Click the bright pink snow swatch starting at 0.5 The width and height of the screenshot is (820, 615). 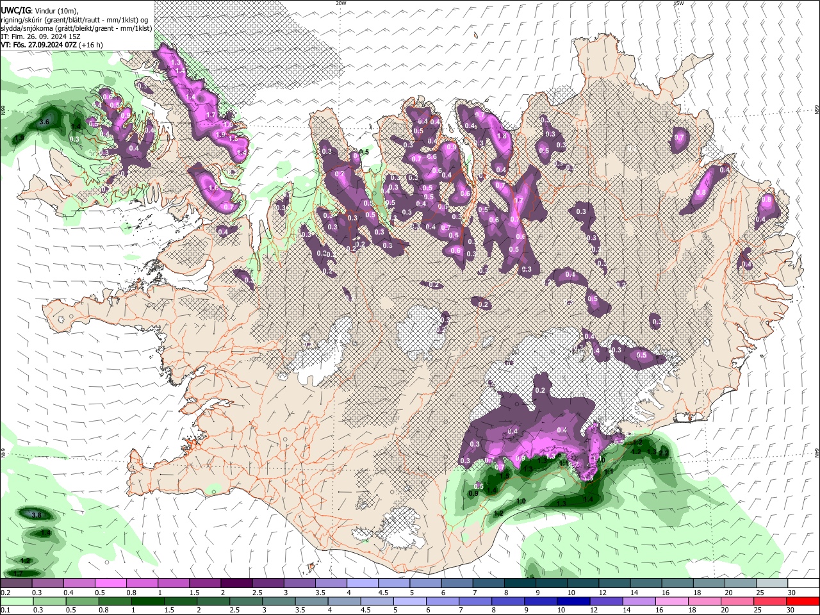pyautogui.click(x=110, y=584)
